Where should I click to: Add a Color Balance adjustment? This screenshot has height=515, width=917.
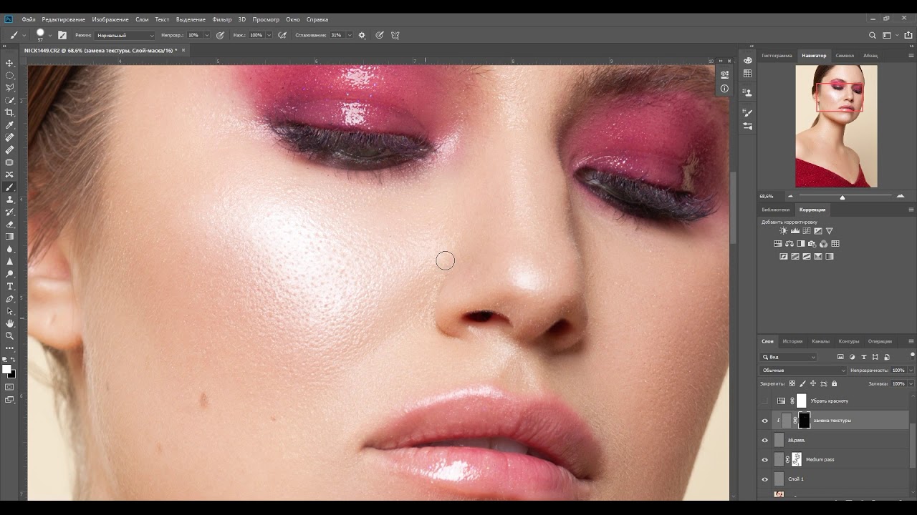click(789, 244)
